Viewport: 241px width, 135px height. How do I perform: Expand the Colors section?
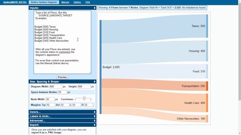[x=63, y=112]
